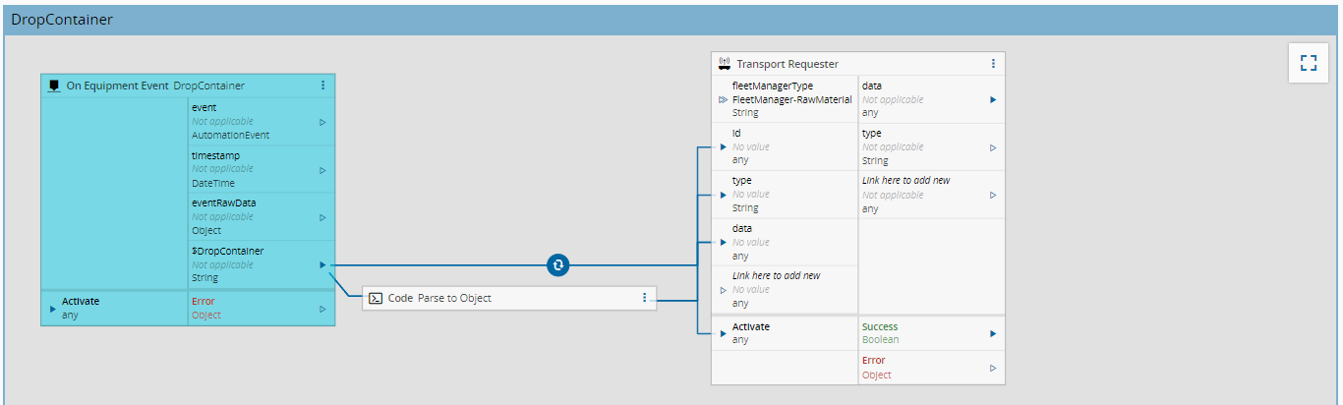The image size is (1343, 405).
Task: Click the Transport Requester Activate input arrow
Action: tap(724, 333)
